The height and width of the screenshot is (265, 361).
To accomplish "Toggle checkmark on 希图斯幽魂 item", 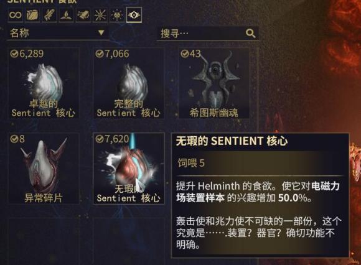I will tap(185, 54).
